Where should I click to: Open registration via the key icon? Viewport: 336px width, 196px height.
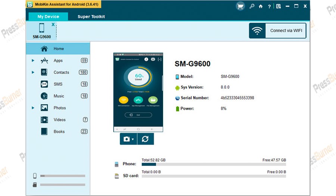coord(252,6)
